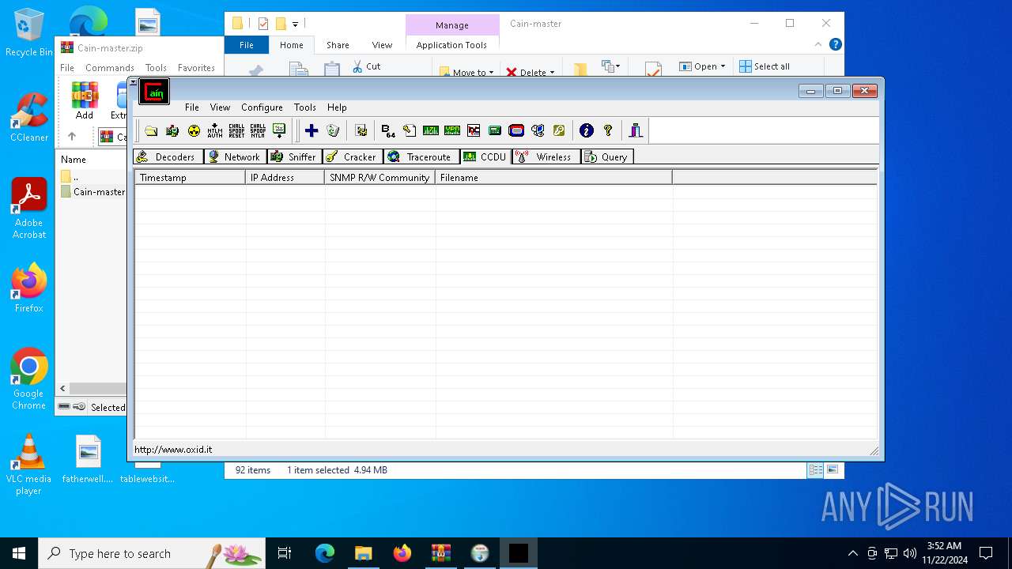Screen dimensions: 1012x569
Task: Click the taskbar search box
Action: [152, 553]
